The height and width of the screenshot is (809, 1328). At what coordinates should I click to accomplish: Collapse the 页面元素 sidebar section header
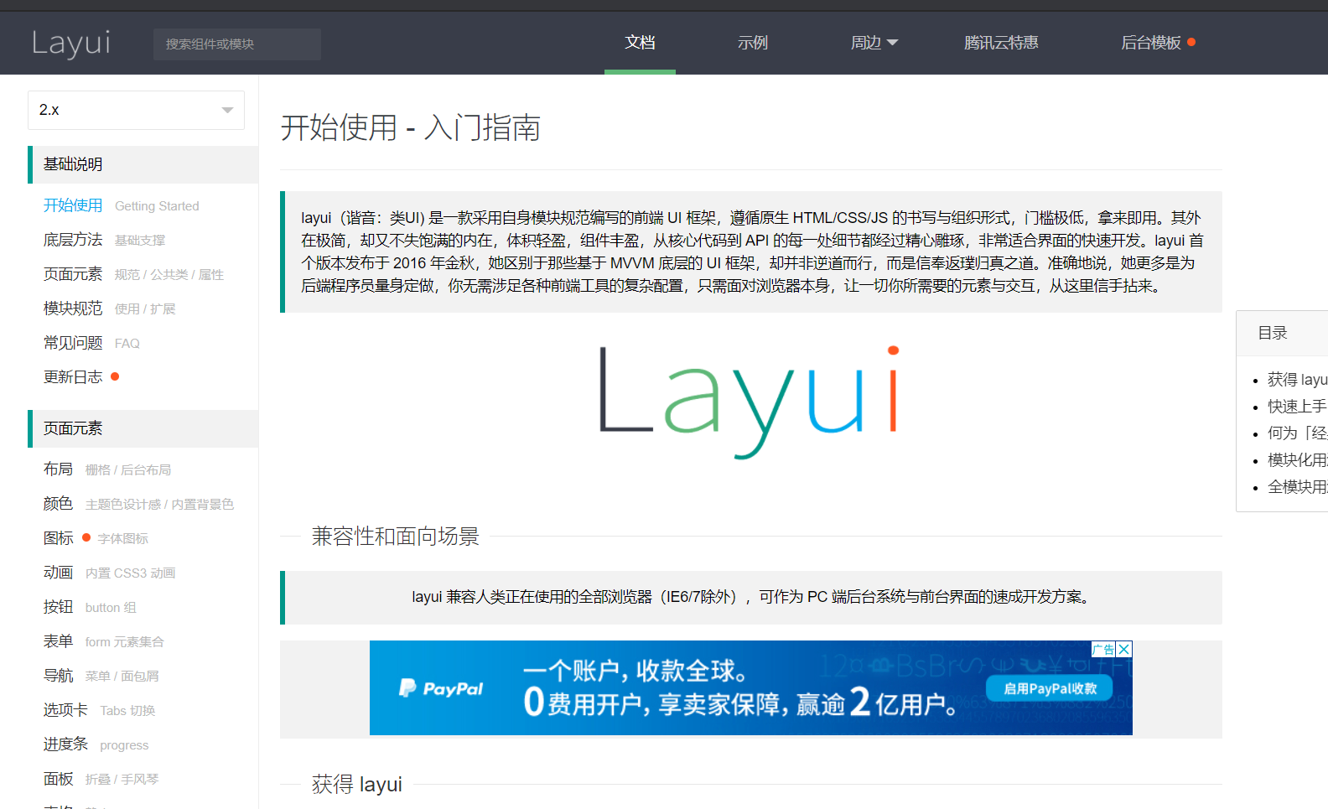click(143, 428)
